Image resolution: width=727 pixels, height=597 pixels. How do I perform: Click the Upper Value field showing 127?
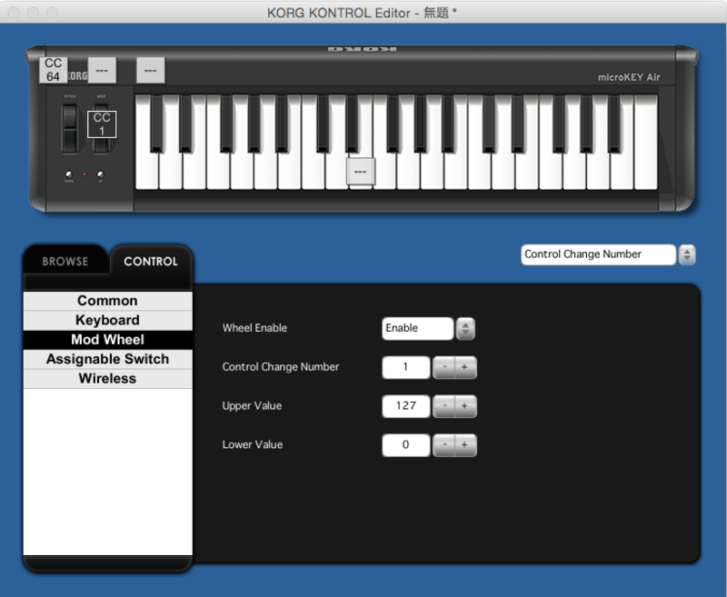(x=405, y=406)
